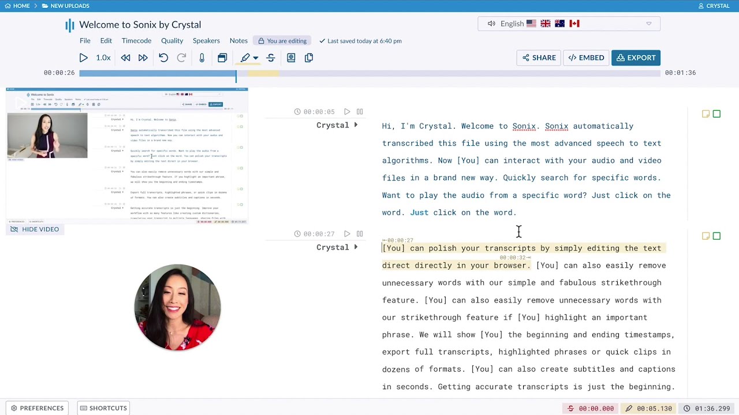Click the stacked windows icon in toolbar

222,58
